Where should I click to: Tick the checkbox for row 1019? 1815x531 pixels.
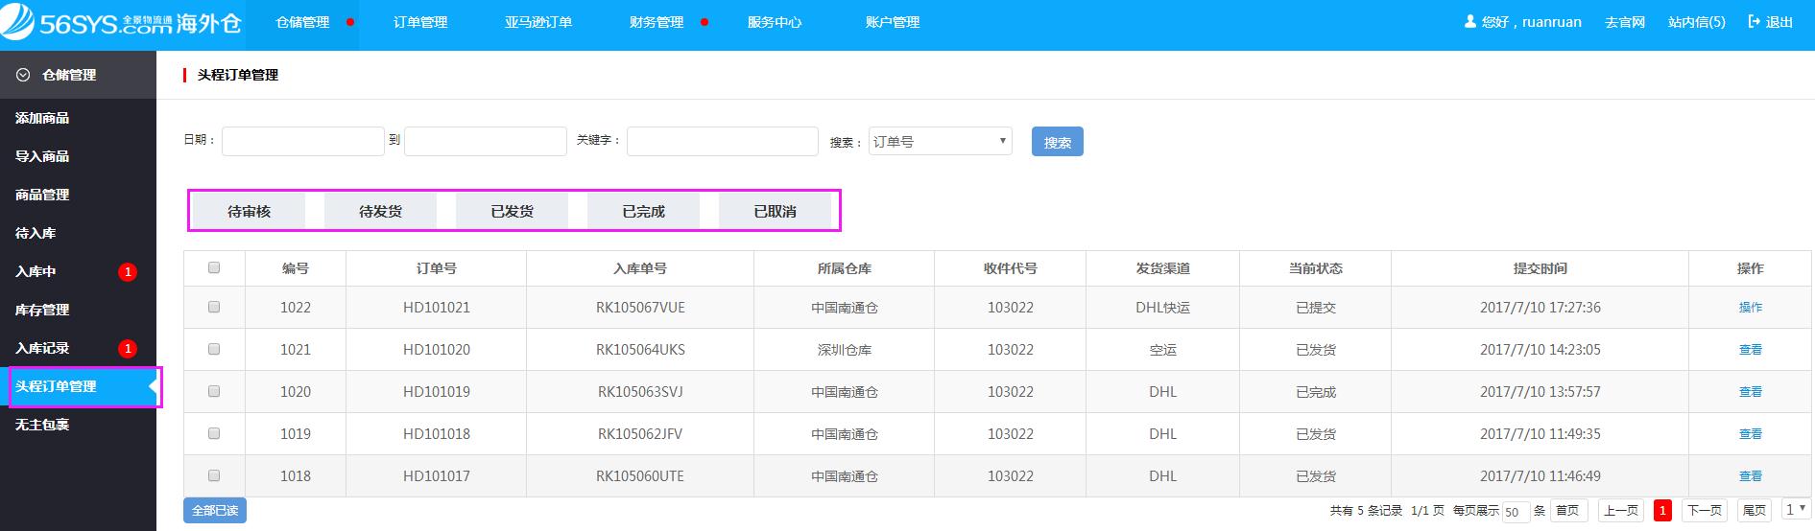[214, 433]
